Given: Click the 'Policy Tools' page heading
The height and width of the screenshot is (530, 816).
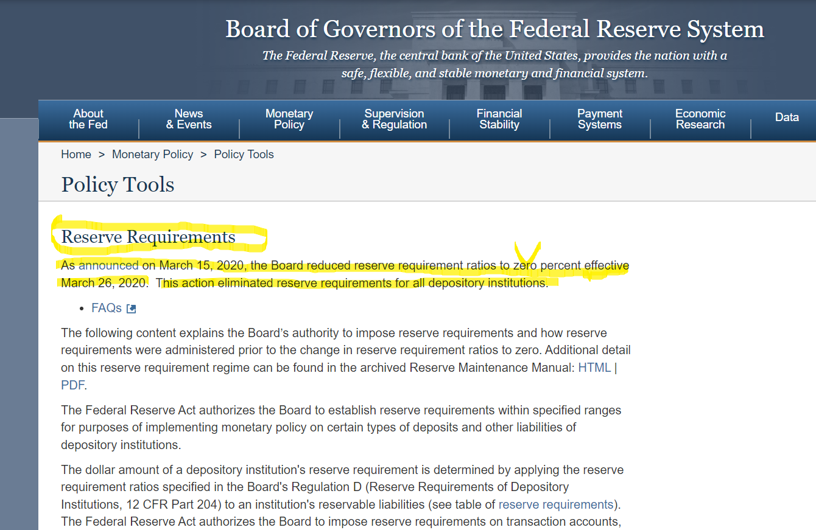Looking at the screenshot, I should [118, 184].
